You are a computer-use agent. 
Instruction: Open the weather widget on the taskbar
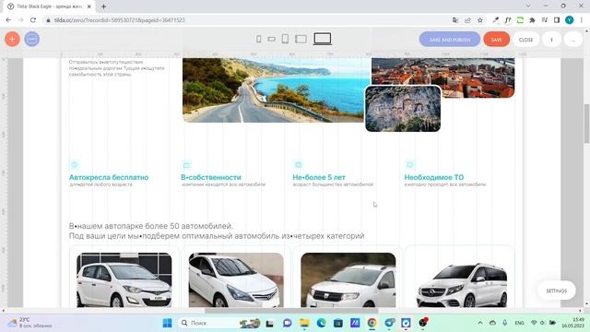point(30,323)
